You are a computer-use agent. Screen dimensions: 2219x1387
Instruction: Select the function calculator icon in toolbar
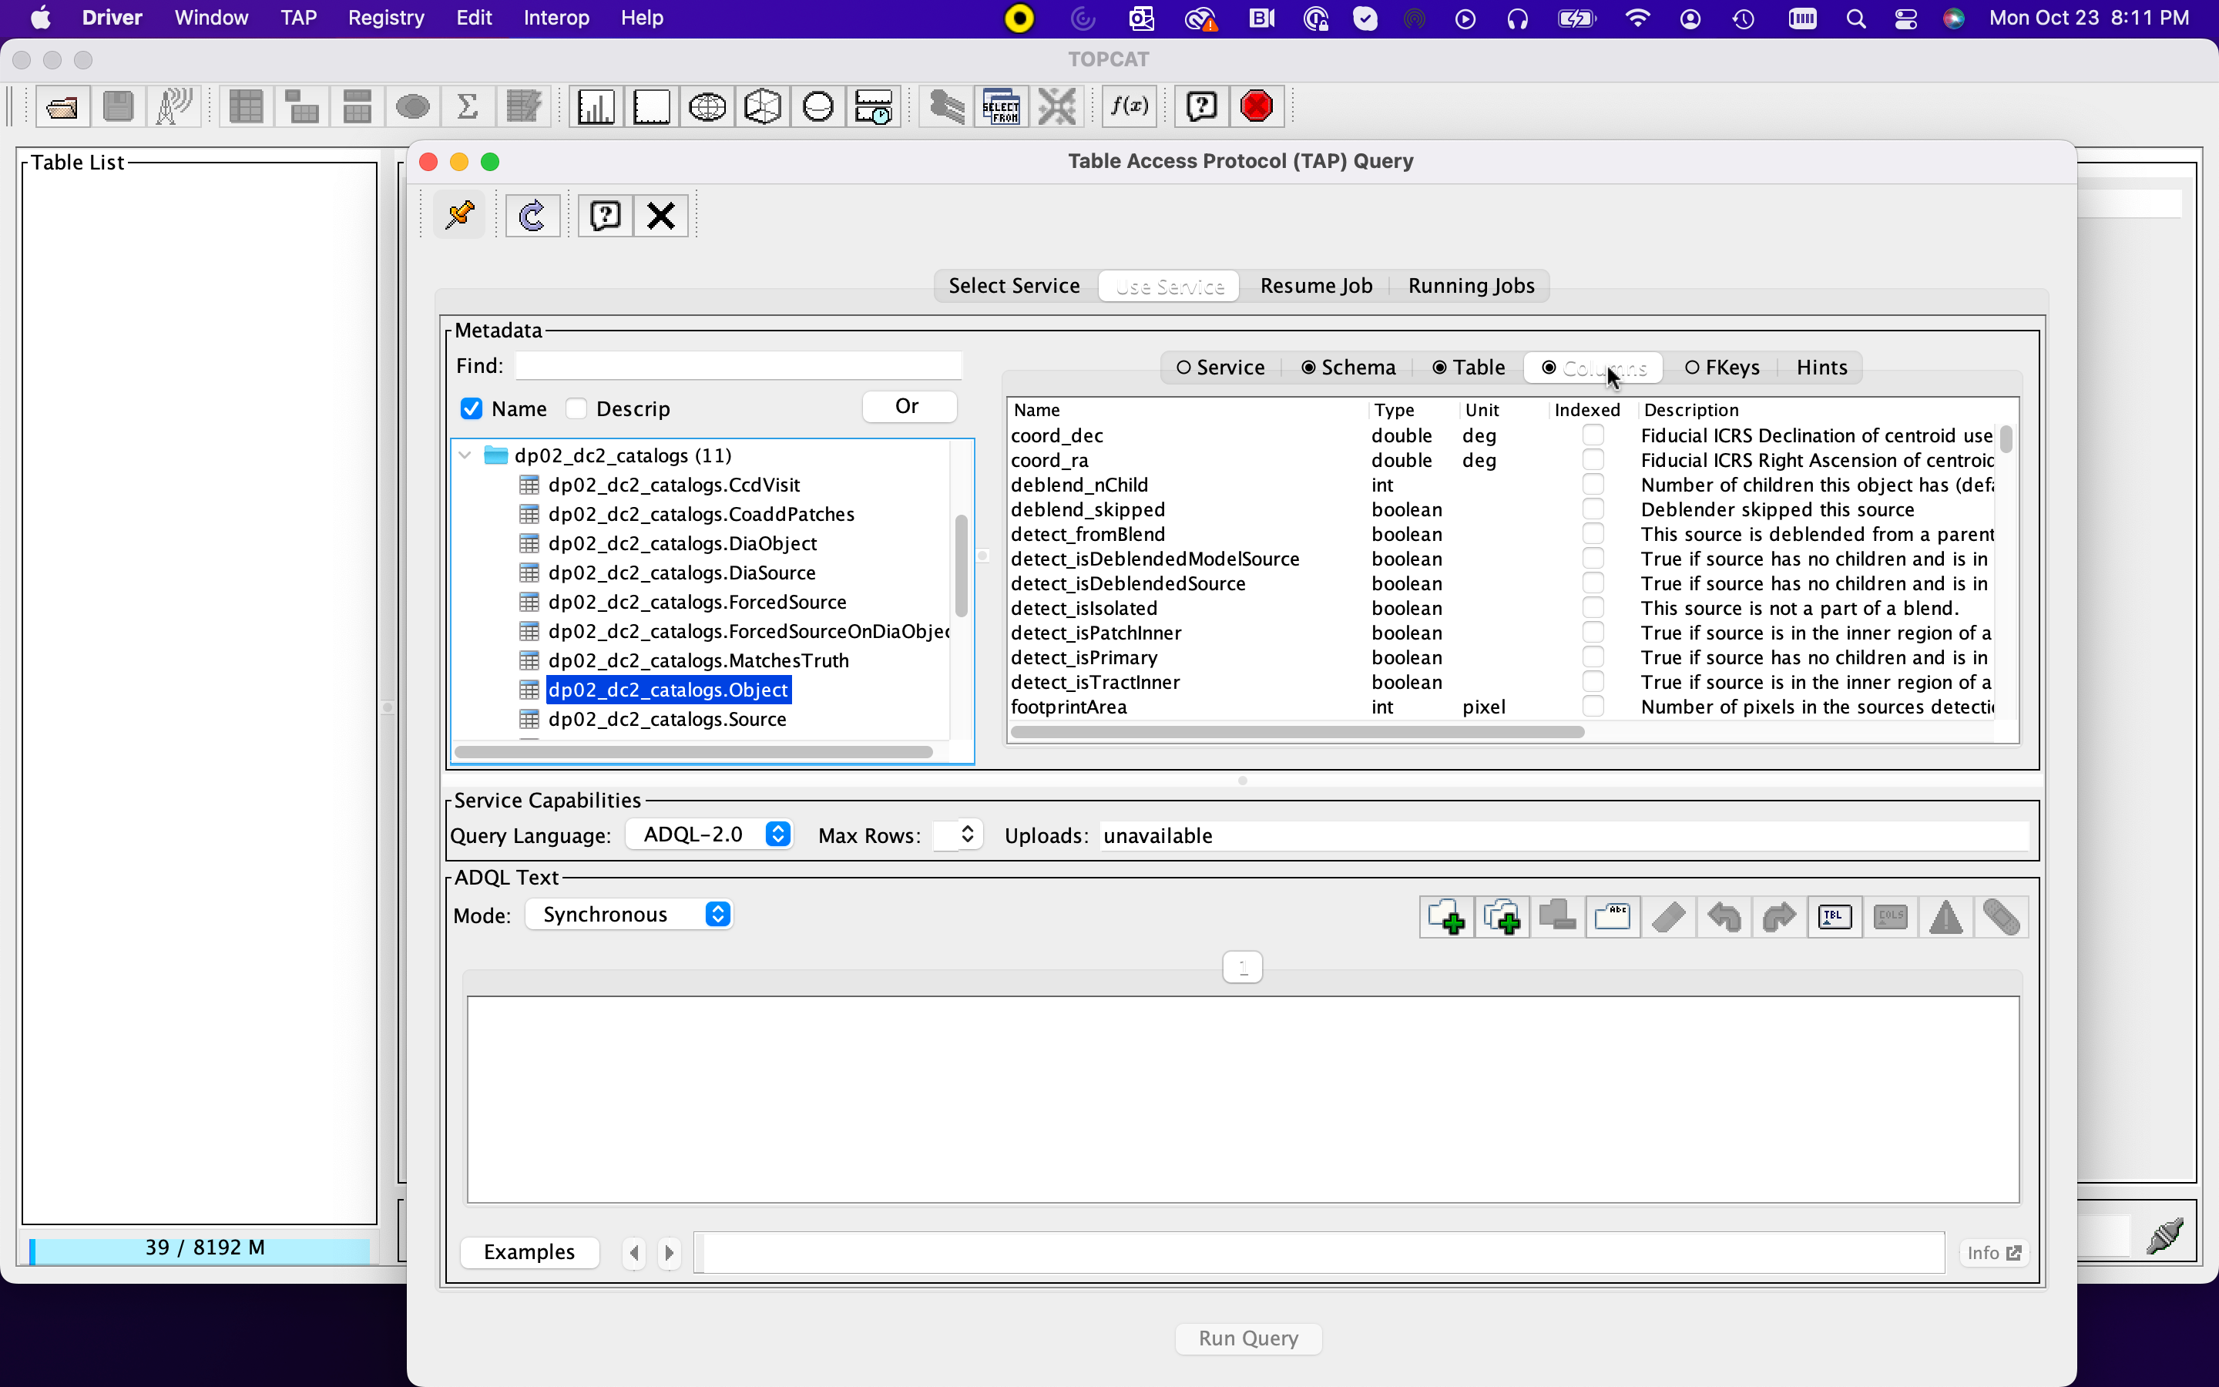point(1130,106)
